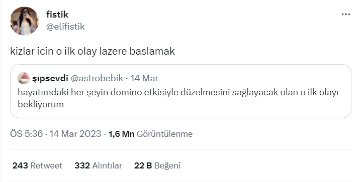This screenshot has width=361, height=182.
Task: Open the şıpsevdi small avatar in quoted tweet
Action: pos(24,78)
